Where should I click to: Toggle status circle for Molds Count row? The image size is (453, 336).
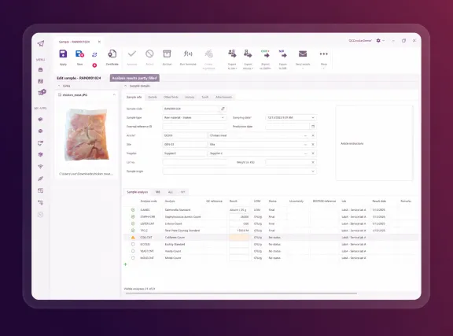[x=133, y=257]
